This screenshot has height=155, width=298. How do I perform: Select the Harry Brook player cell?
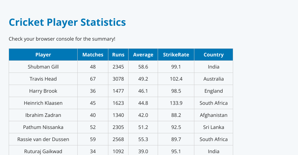click(43, 91)
